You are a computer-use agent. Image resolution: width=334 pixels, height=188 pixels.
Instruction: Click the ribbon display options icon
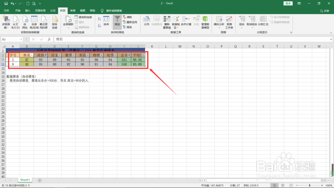(x=299, y=3)
